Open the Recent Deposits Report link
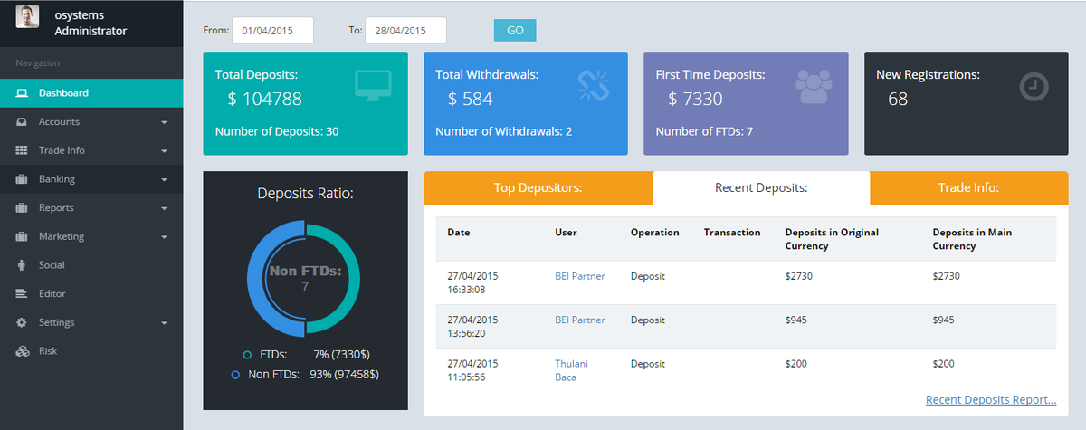1086x430 pixels. coord(991,399)
